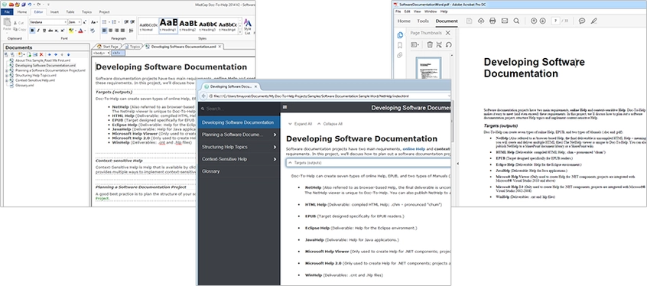The height and width of the screenshot is (286, 647).
Task: Open Window menu in Acrobat
Action: pyautogui.click(x=431, y=11)
